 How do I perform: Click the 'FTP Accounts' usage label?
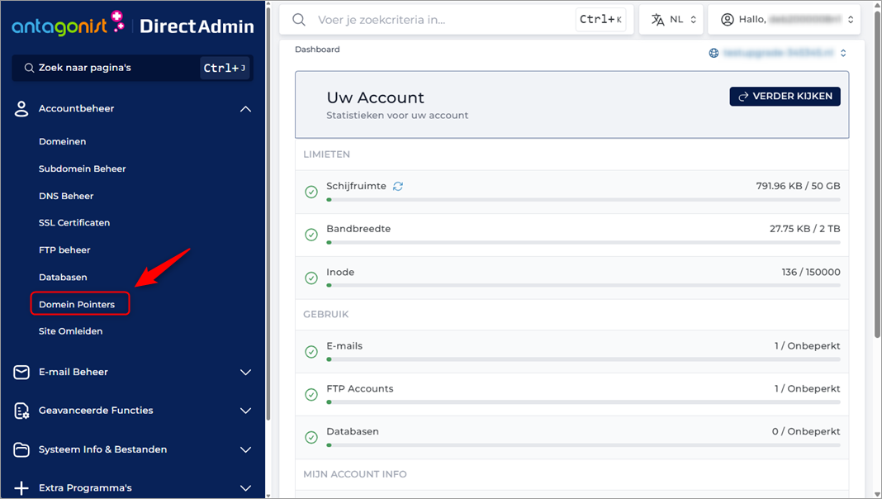(359, 389)
